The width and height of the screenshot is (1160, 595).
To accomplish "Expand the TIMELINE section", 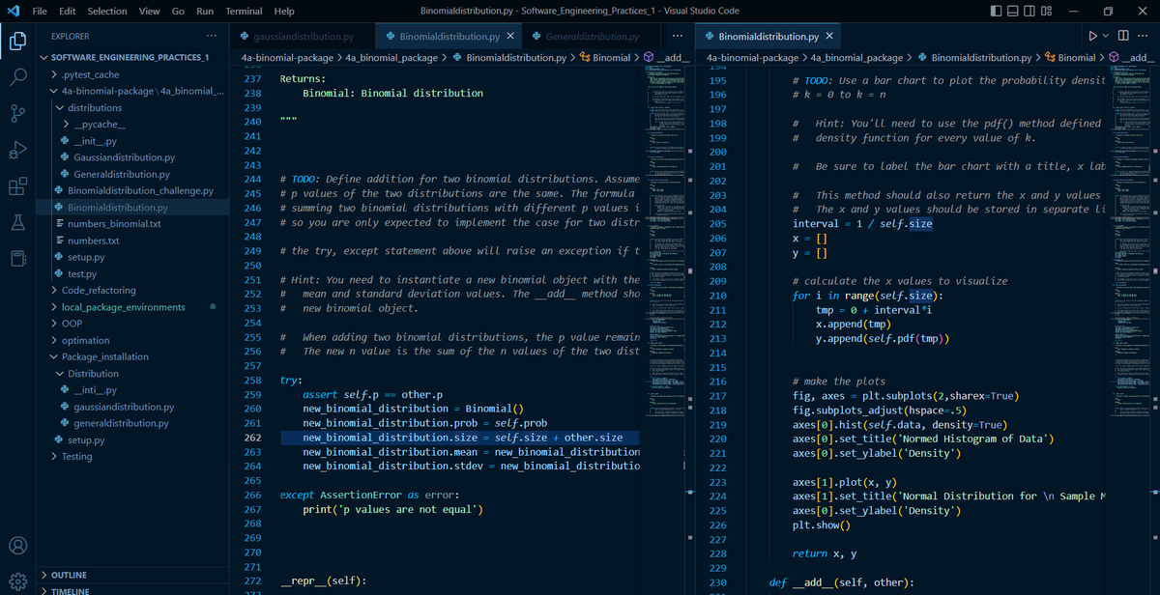I will point(133,590).
